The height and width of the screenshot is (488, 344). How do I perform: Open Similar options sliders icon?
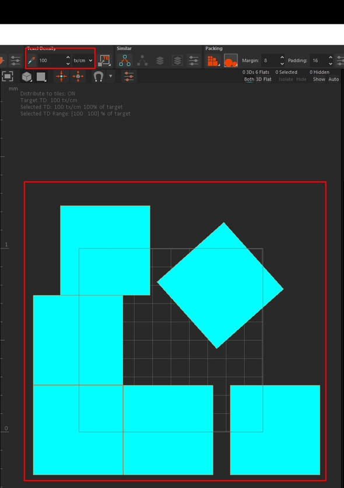point(194,61)
